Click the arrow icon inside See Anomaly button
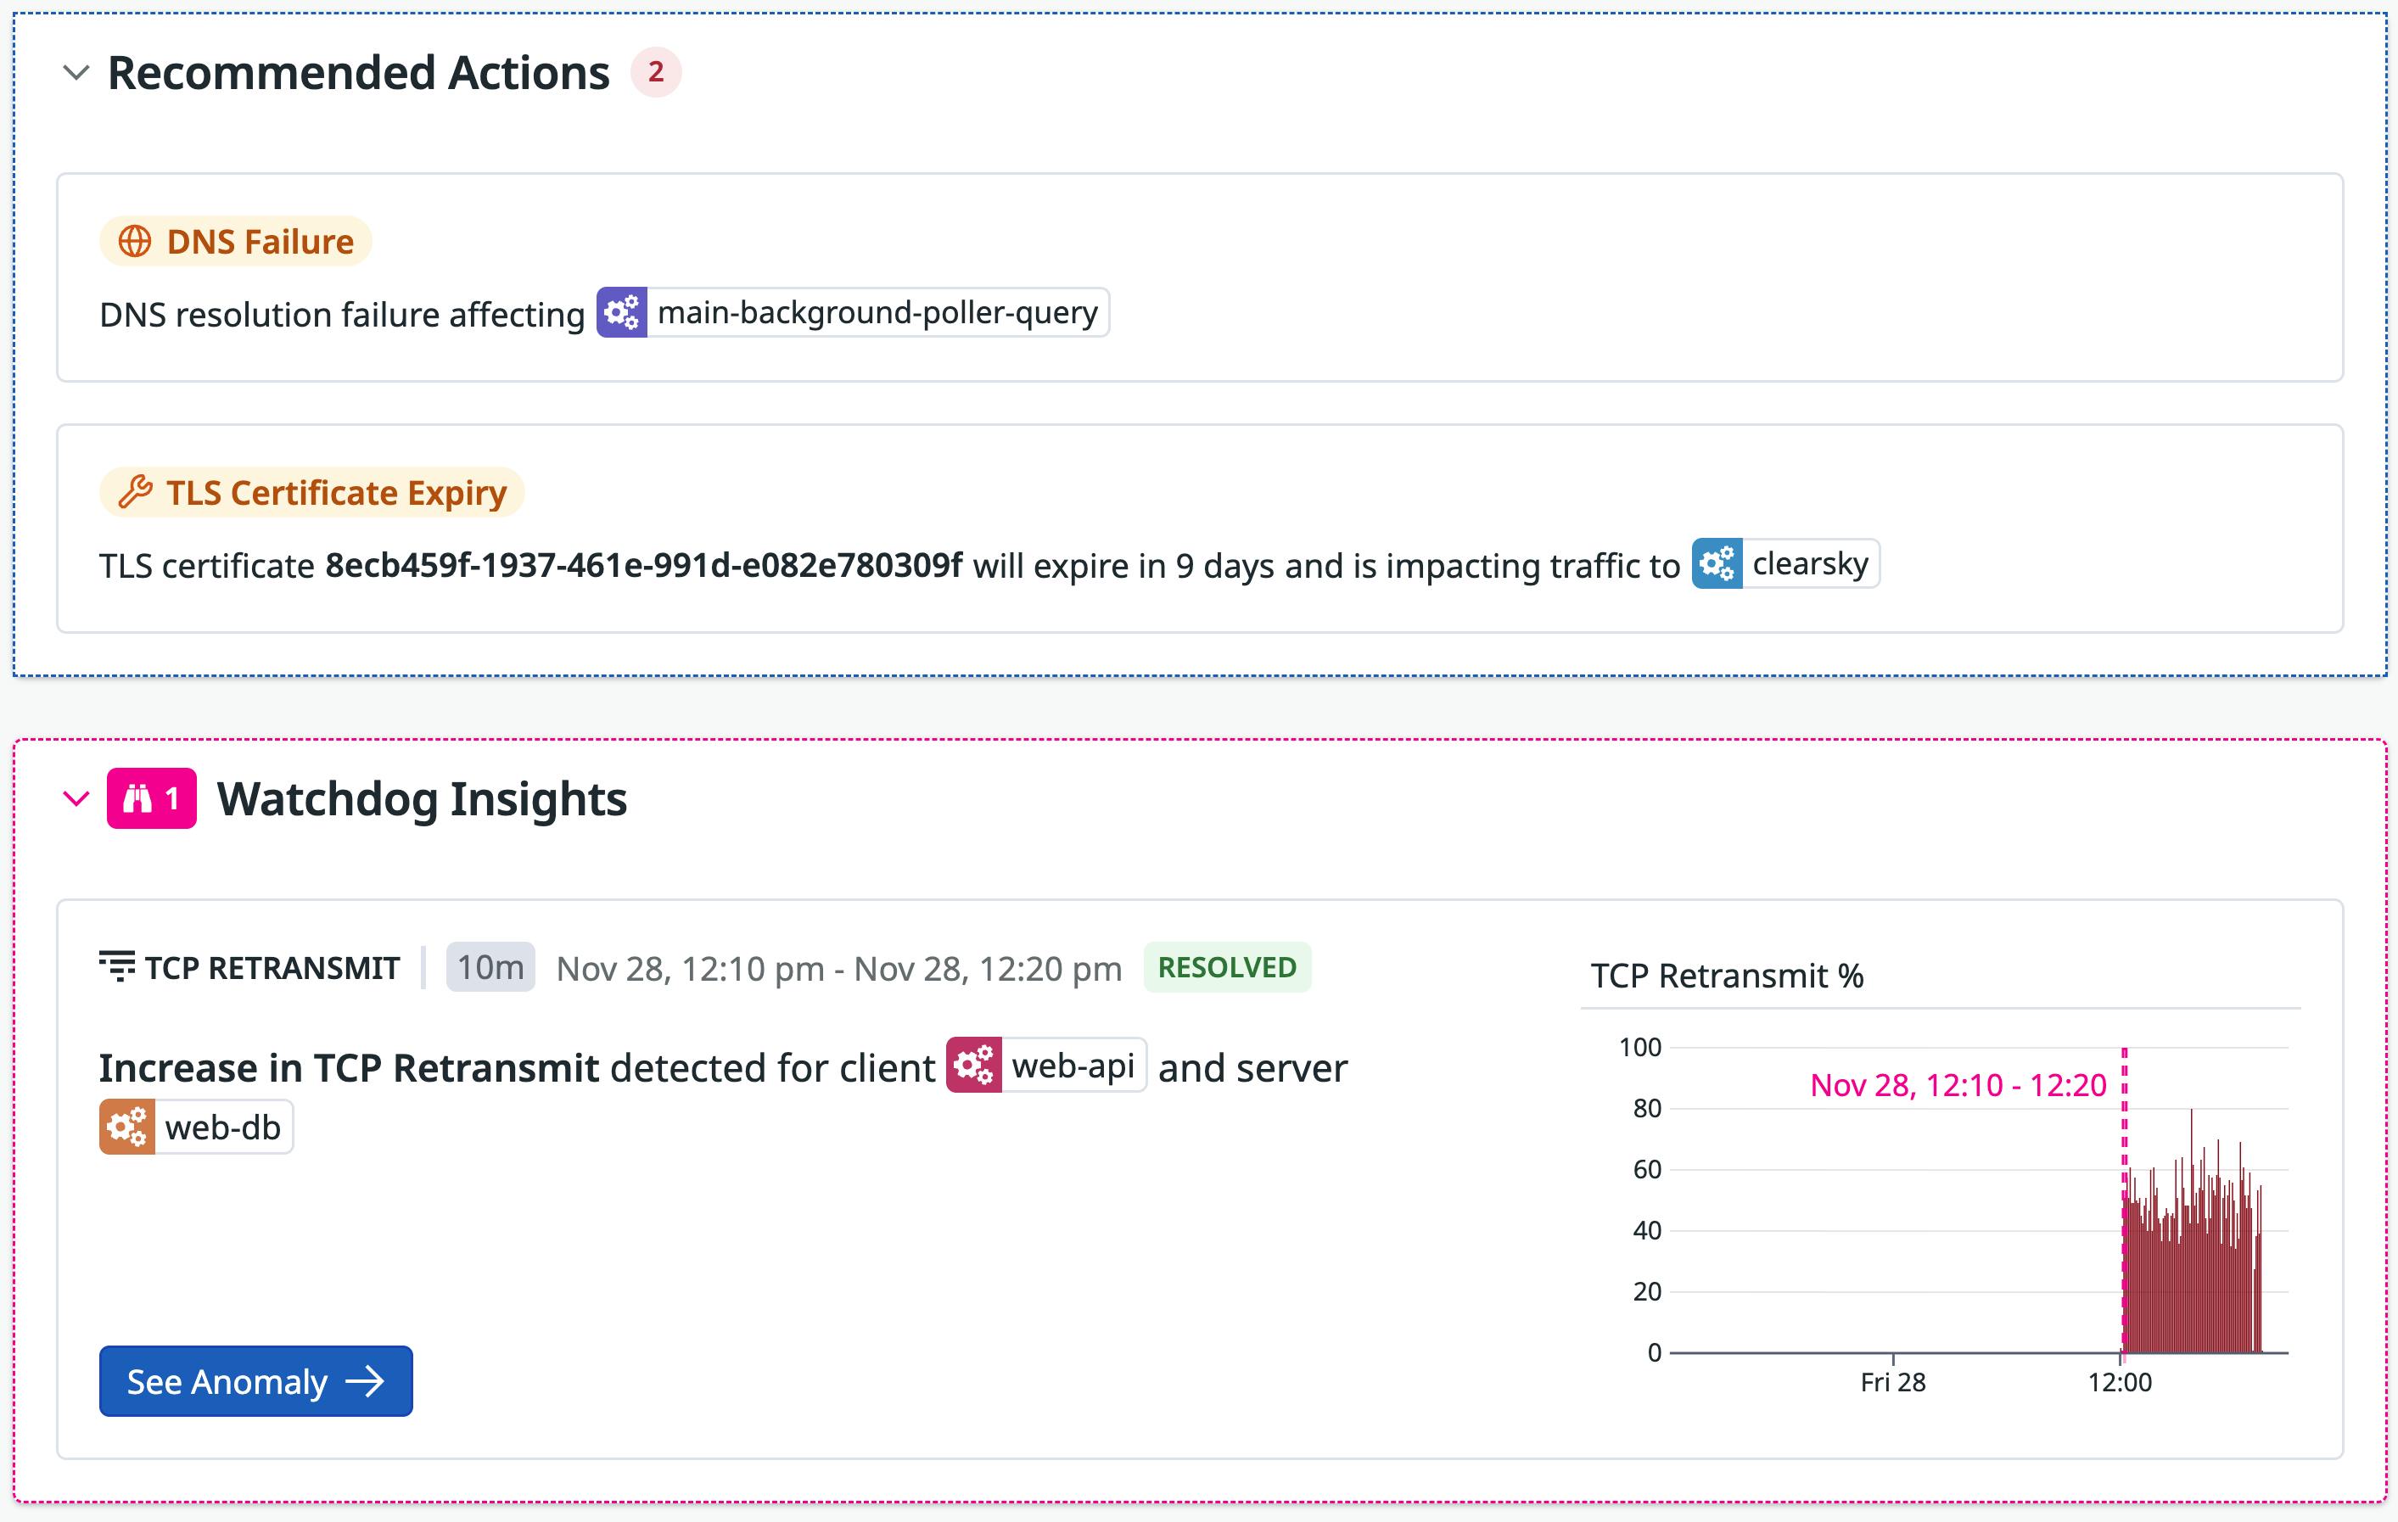This screenshot has width=2398, height=1522. [x=366, y=1382]
